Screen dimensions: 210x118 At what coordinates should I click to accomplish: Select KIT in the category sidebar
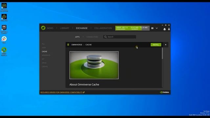(x=43, y=59)
